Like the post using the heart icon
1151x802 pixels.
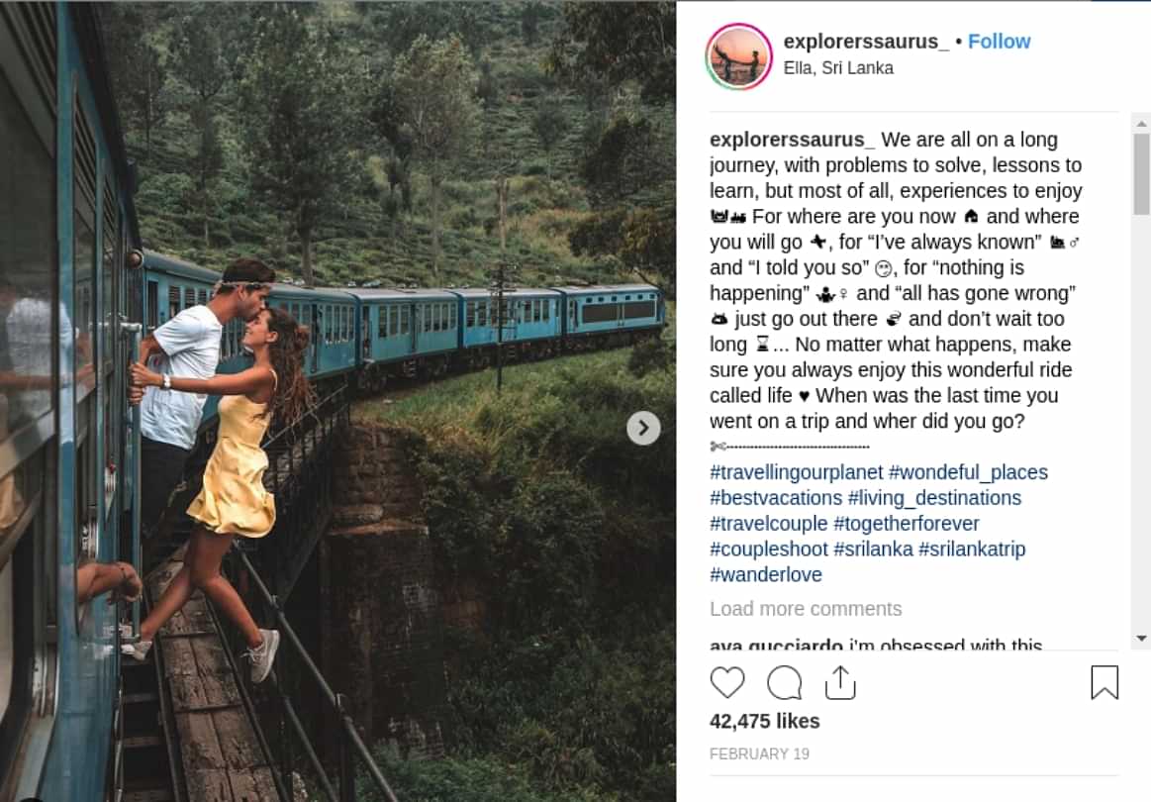coord(728,682)
